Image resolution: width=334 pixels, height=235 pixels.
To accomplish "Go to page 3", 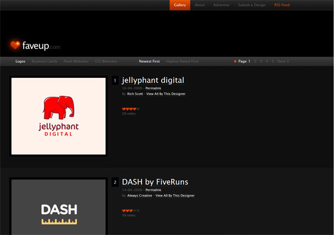I will coord(261,61).
